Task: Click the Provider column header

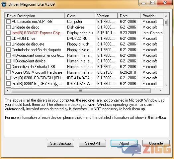Action: 152,16
